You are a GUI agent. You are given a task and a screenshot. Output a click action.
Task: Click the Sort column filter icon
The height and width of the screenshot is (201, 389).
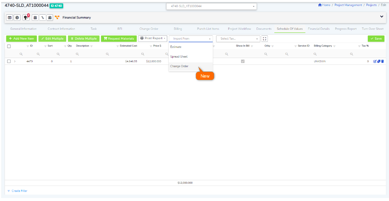click(45, 46)
